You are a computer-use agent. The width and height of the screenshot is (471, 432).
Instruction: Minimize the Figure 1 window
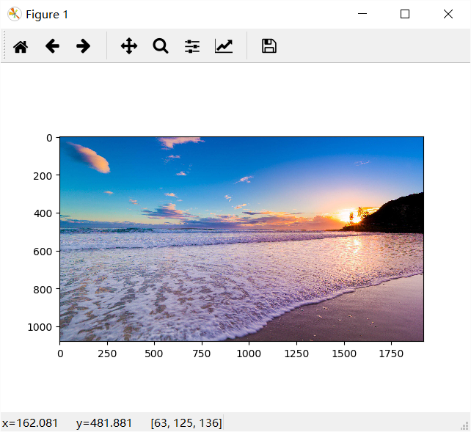point(362,14)
